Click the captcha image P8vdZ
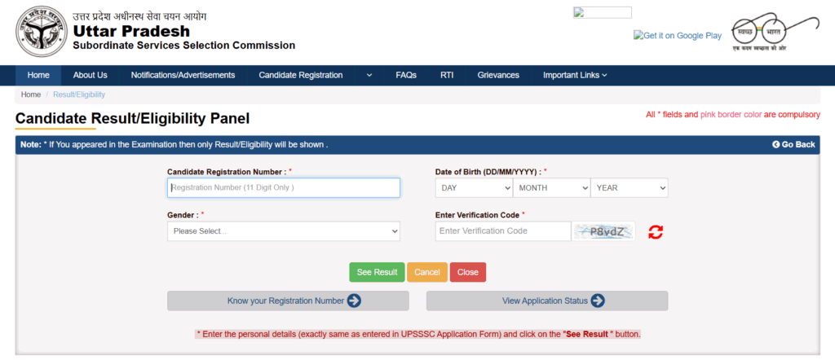Screen dimensions: 835x360 pyautogui.click(x=605, y=231)
